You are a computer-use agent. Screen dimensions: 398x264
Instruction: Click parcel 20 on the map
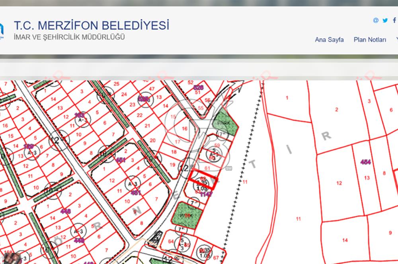(152, 140)
